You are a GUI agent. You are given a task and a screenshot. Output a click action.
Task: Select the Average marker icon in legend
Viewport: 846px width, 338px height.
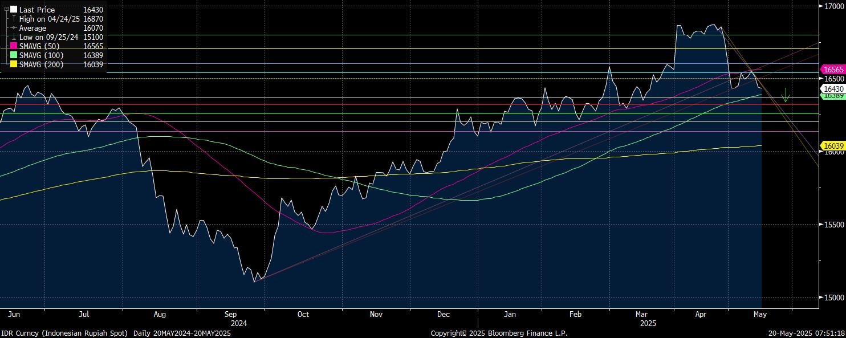click(14, 28)
